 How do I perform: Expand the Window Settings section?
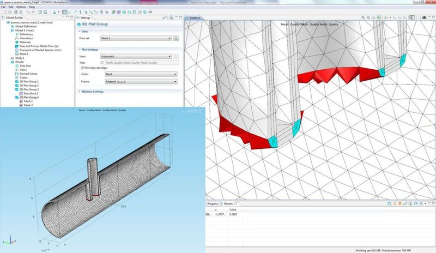93,92
